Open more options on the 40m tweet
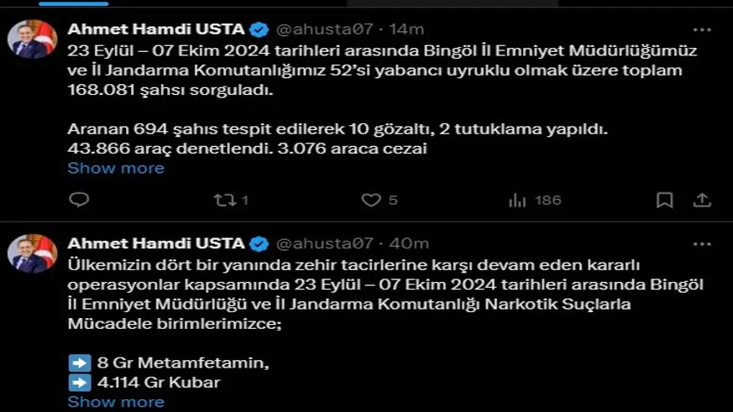 tap(701, 243)
